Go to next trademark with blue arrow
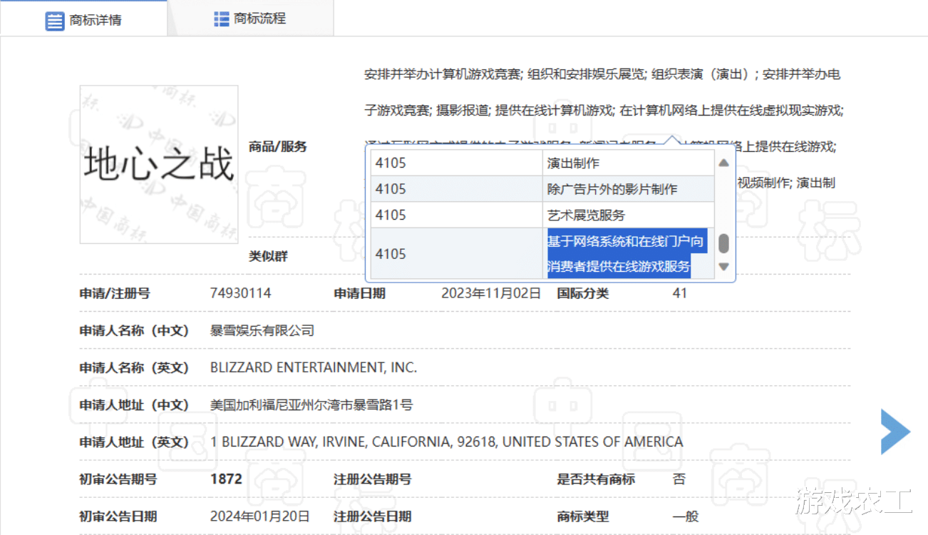 (x=895, y=432)
